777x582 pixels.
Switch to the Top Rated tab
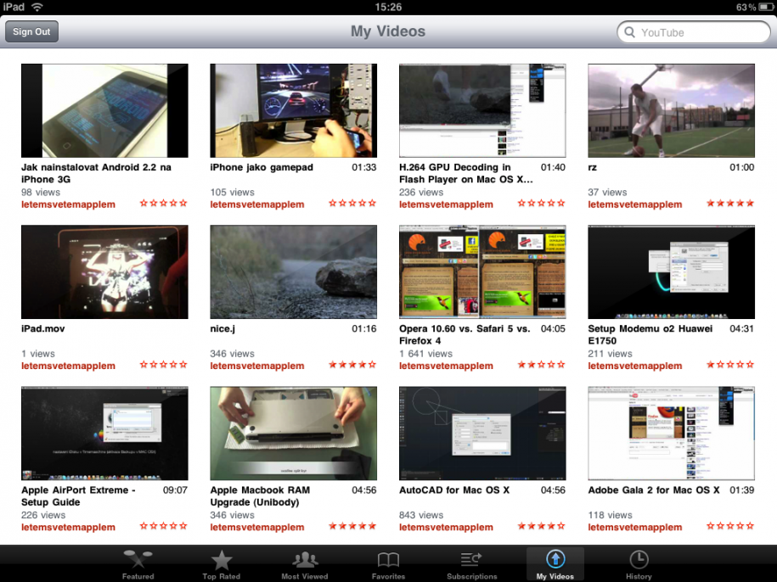click(x=221, y=563)
